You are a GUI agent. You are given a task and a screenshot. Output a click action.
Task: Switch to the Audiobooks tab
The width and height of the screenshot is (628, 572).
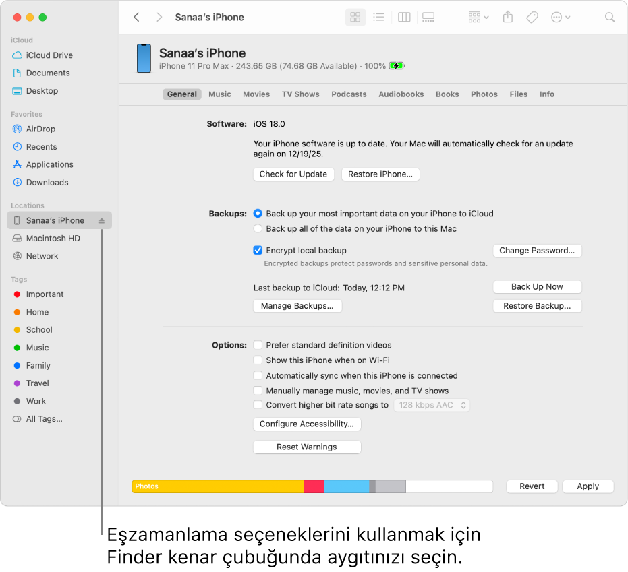401,94
